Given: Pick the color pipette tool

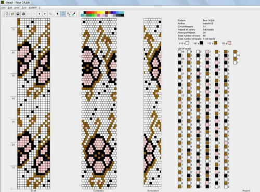Looking at the screenshot, I should click(74, 14).
